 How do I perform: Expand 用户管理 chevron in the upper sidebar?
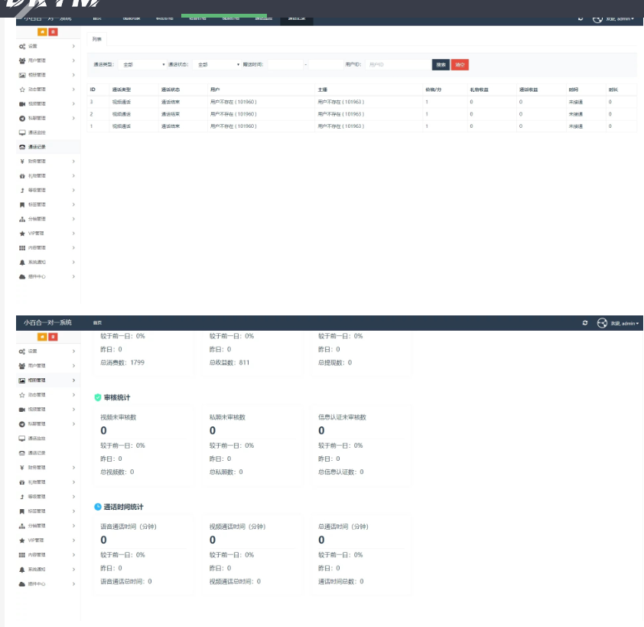point(73,60)
